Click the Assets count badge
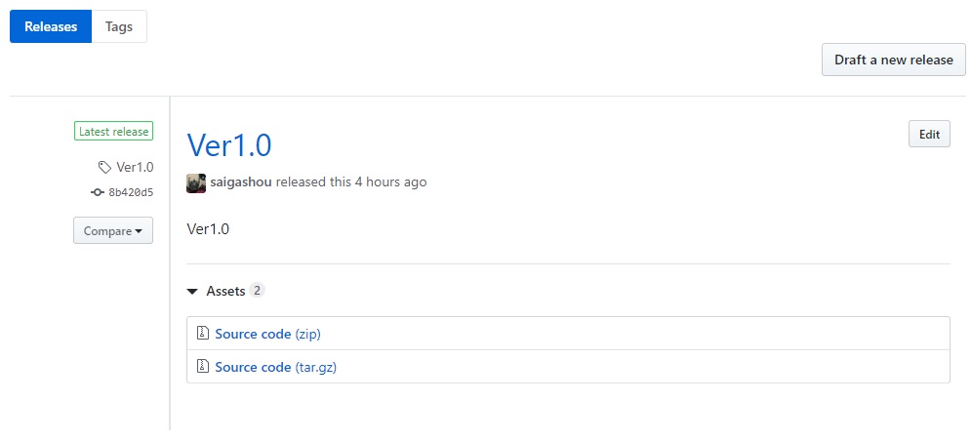The image size is (971, 442). [x=257, y=291]
